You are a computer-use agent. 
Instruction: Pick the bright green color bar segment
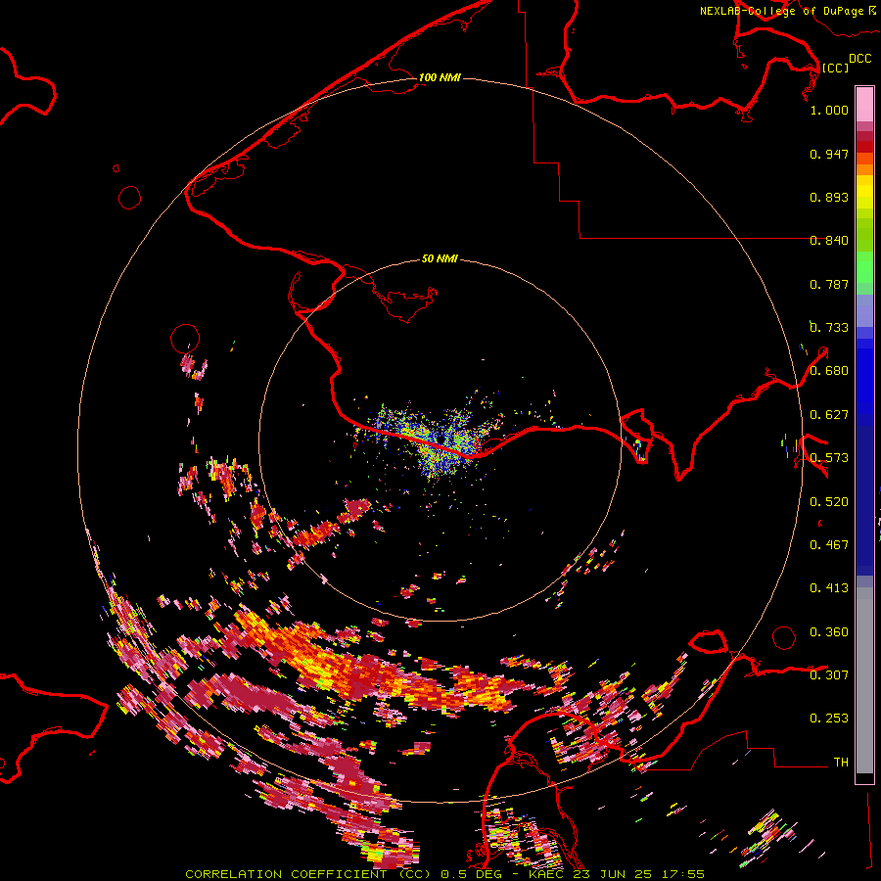[864, 267]
